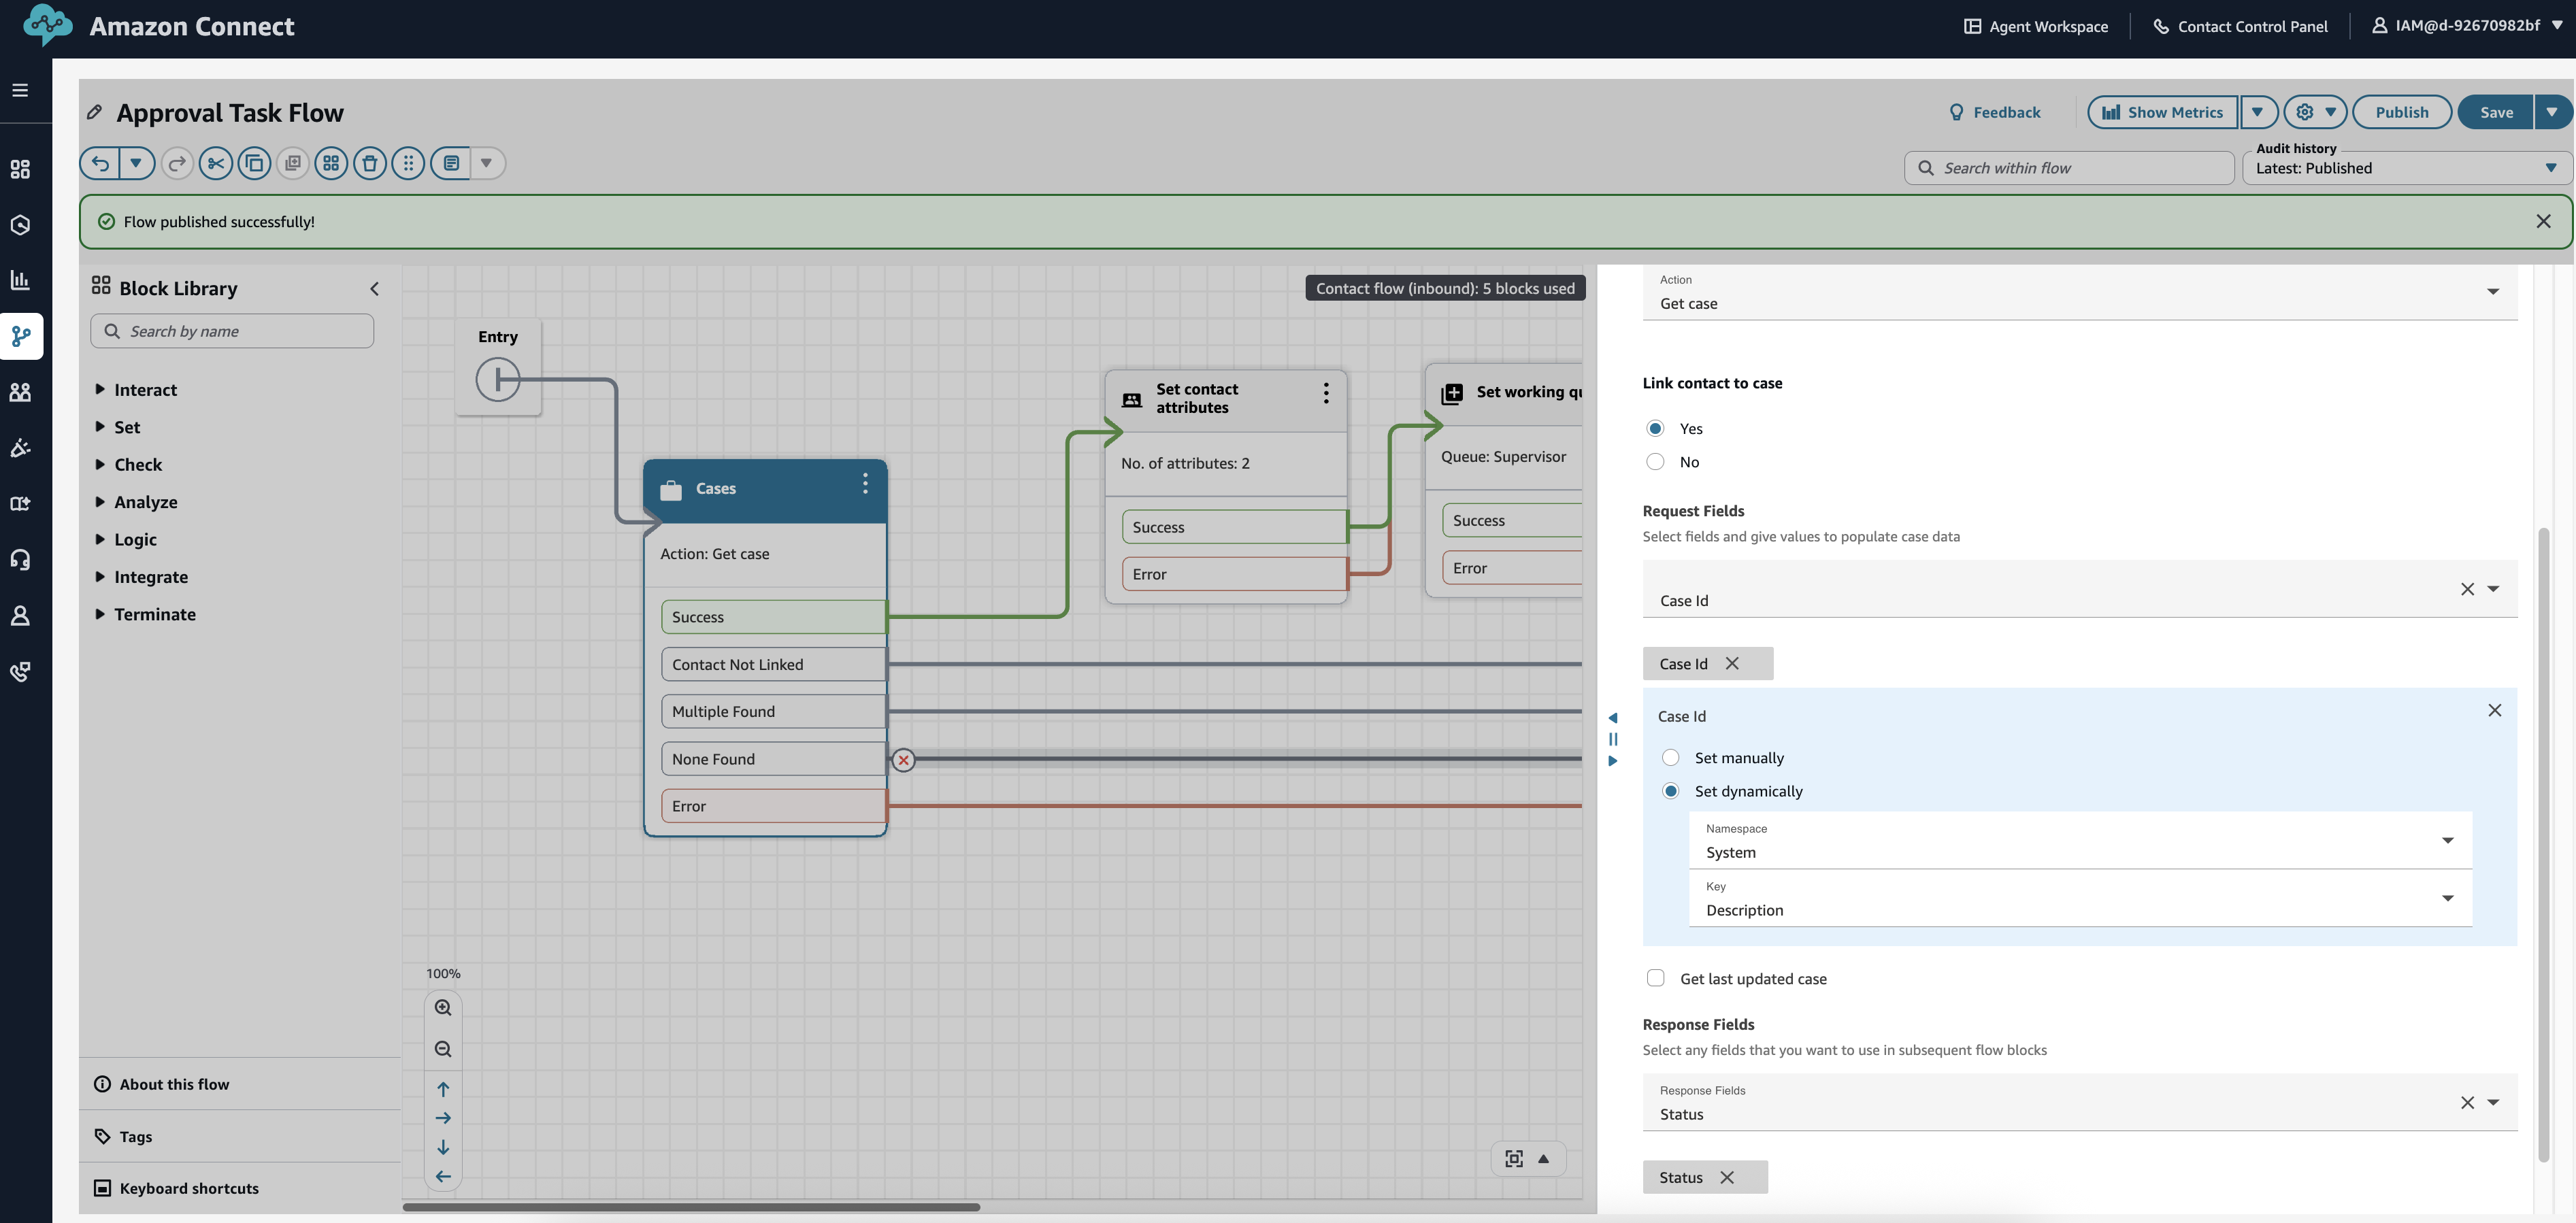Click the Delete (trash) toolbar icon

coord(370,163)
